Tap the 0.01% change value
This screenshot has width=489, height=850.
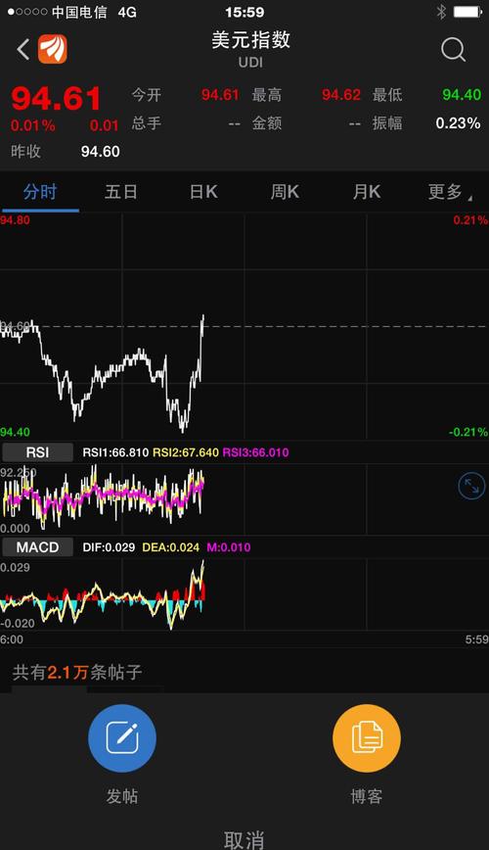pyautogui.click(x=33, y=125)
